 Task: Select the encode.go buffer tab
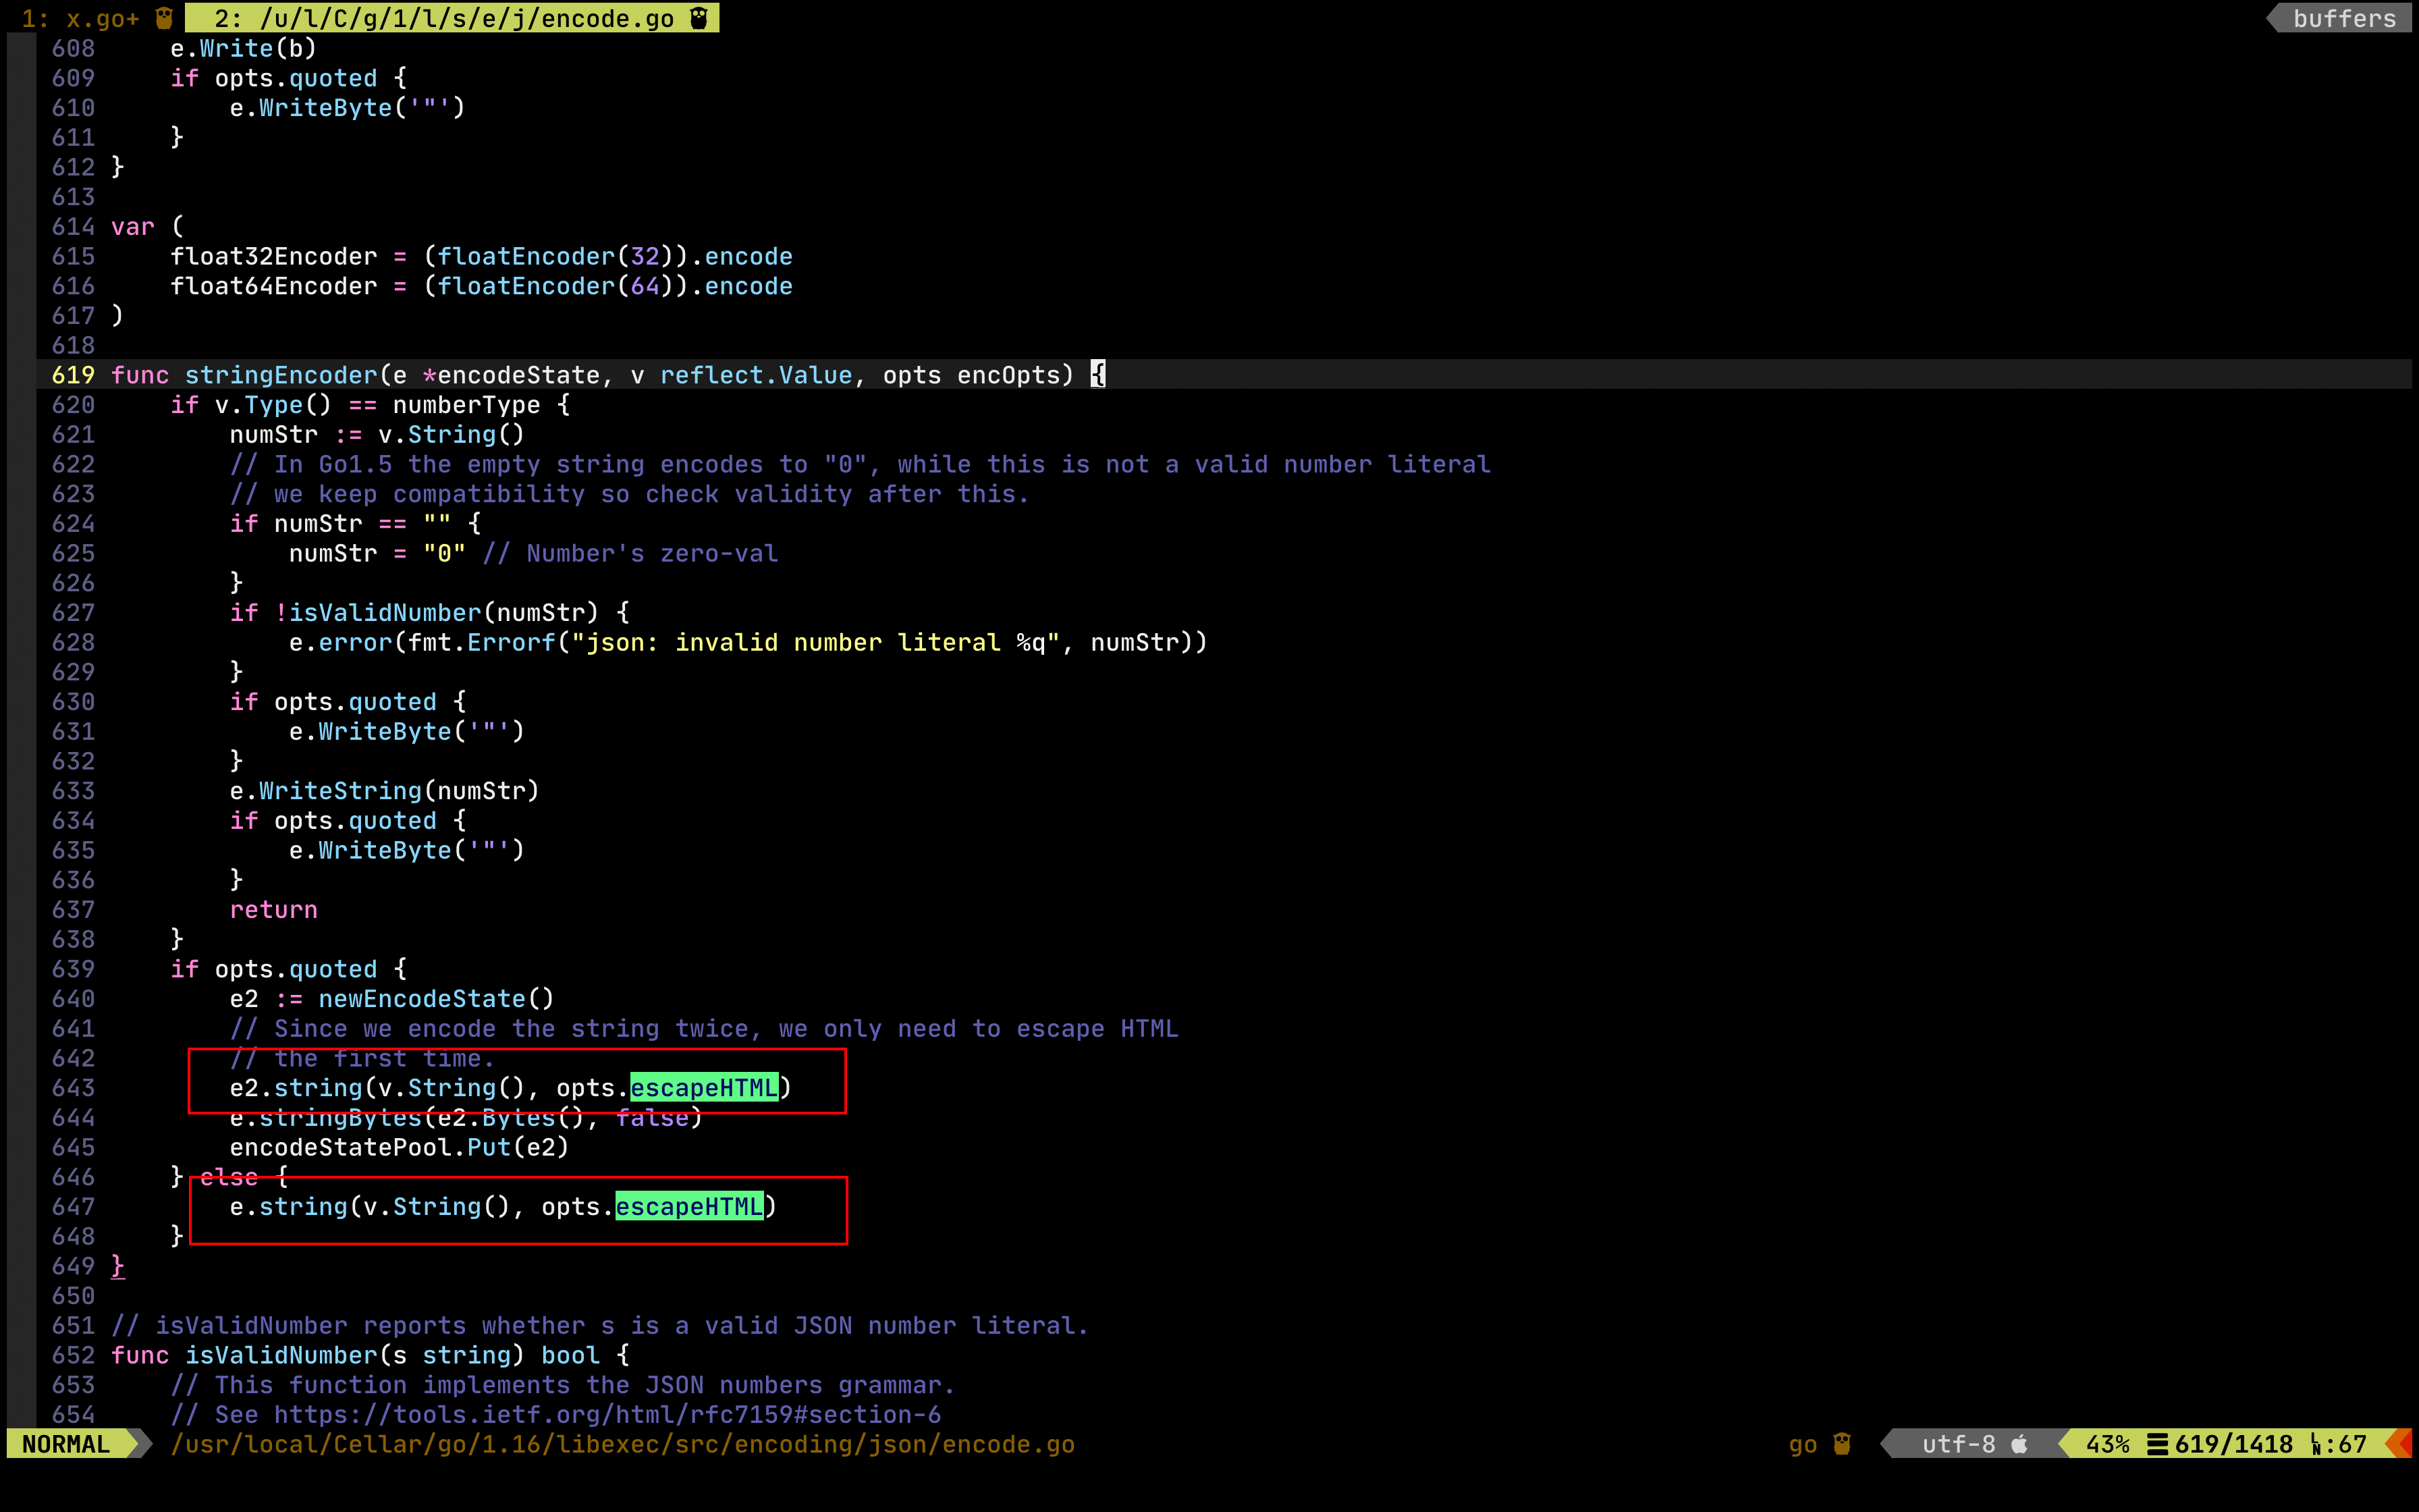click(x=440, y=17)
